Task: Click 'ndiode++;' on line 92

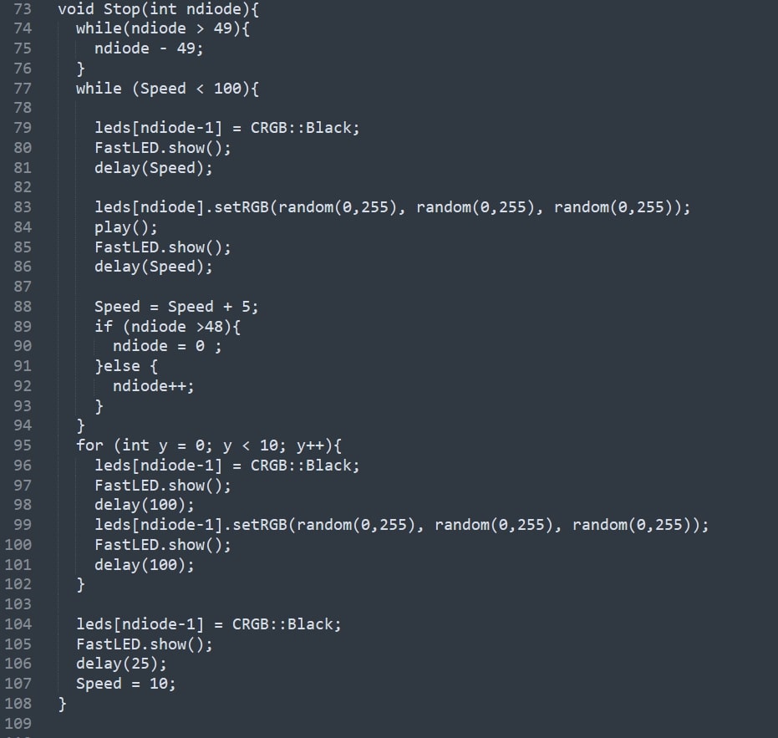Action: pyautogui.click(x=153, y=385)
